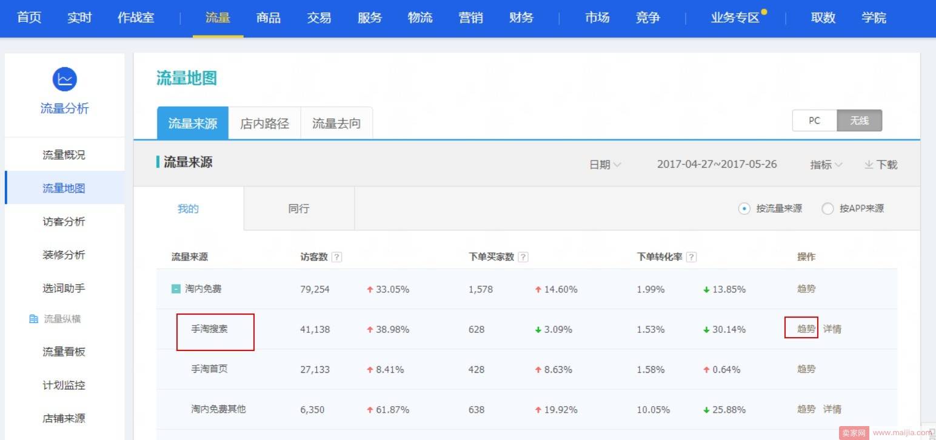Image resolution: width=936 pixels, height=440 pixels.
Task: Select the 我的 tab
Action: 188,209
